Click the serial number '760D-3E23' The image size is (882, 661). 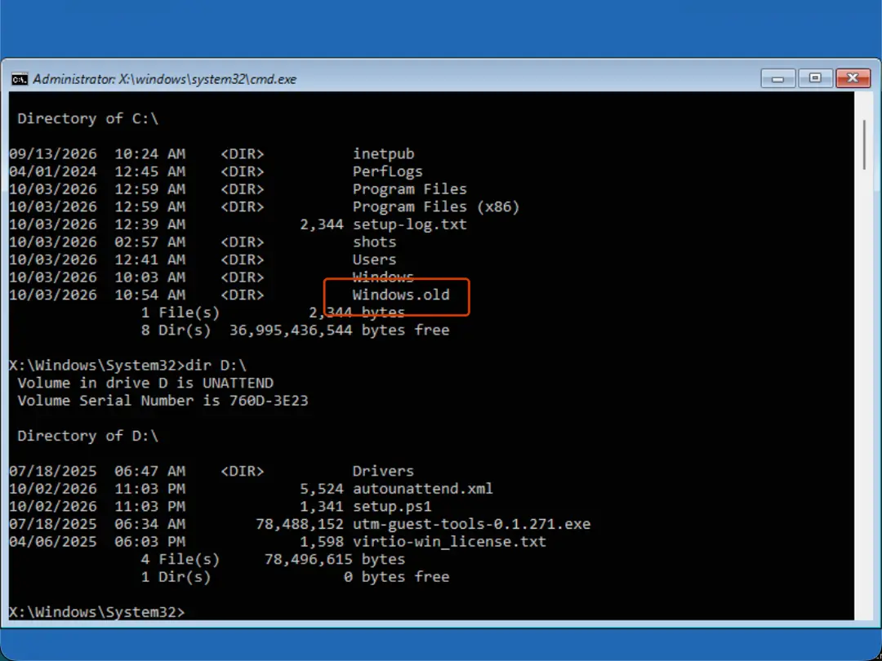pos(269,401)
